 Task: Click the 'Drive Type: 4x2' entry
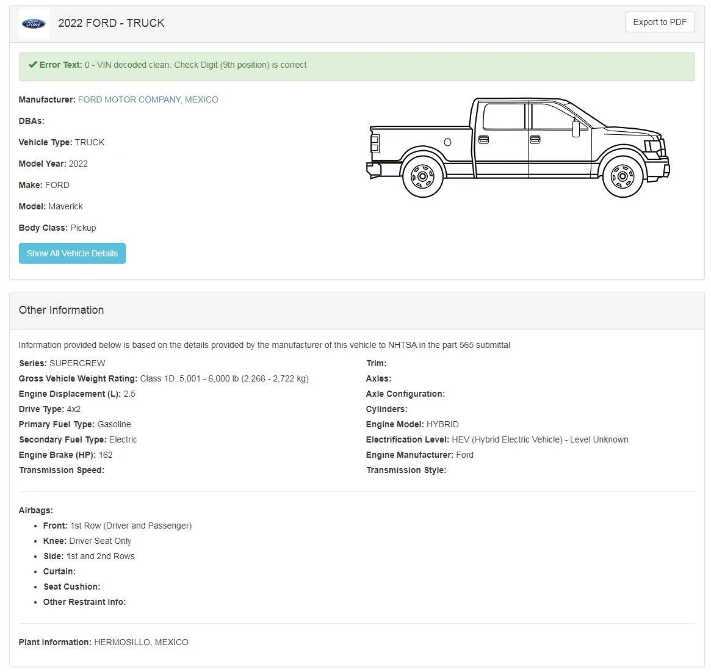[x=50, y=409]
